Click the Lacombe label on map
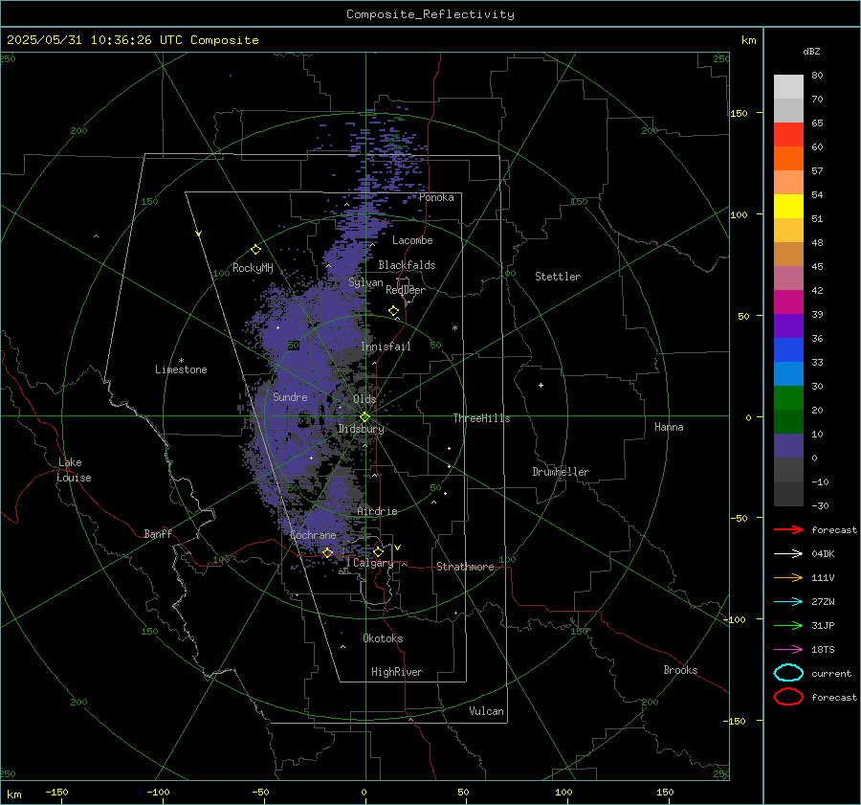The image size is (861, 805). click(x=412, y=240)
